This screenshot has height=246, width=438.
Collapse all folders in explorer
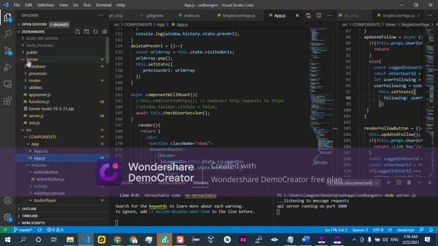(x=105, y=31)
